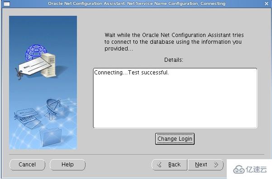Click the Change Login button
The width and height of the screenshot is (272, 179).
[175, 139]
